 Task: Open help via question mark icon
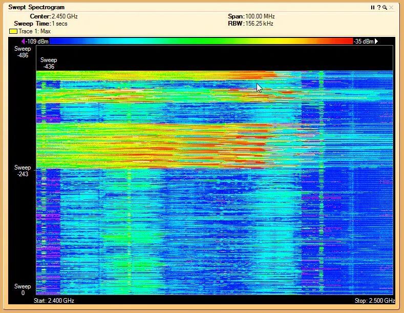(379, 7)
